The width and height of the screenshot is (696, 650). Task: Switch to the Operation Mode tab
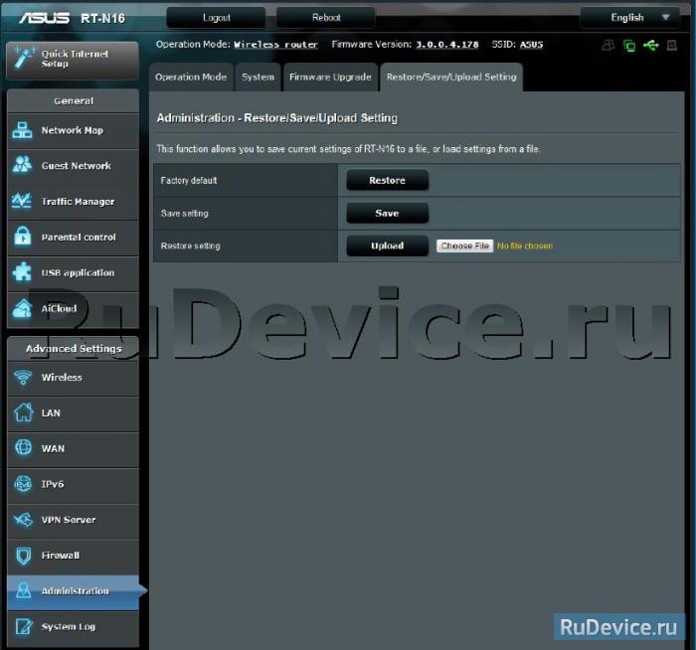191,77
